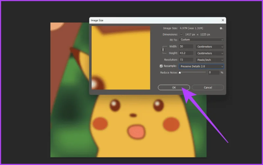Click the Image Size preview thumbnail
The height and width of the screenshot is (165, 263).
[x=121, y=58]
